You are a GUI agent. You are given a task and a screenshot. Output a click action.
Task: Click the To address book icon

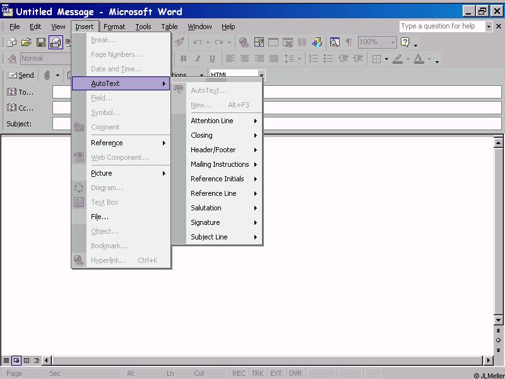(x=11, y=92)
